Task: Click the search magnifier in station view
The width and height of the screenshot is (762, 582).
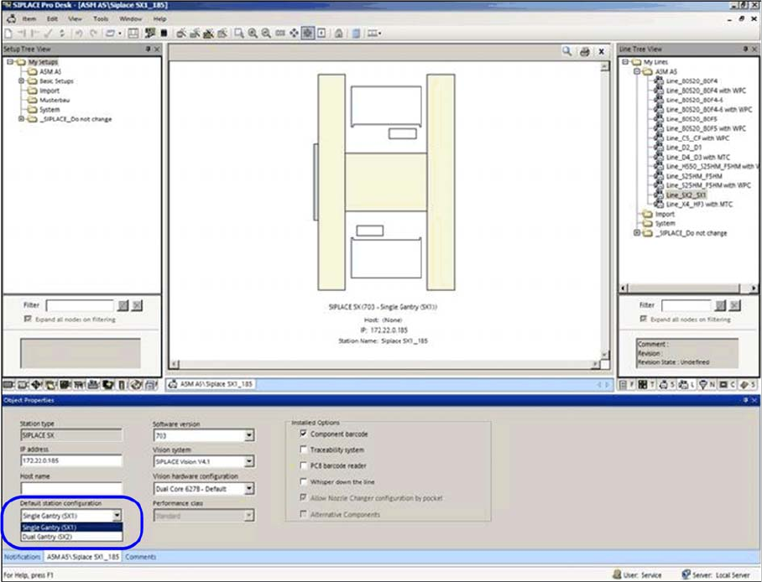Action: pos(566,51)
